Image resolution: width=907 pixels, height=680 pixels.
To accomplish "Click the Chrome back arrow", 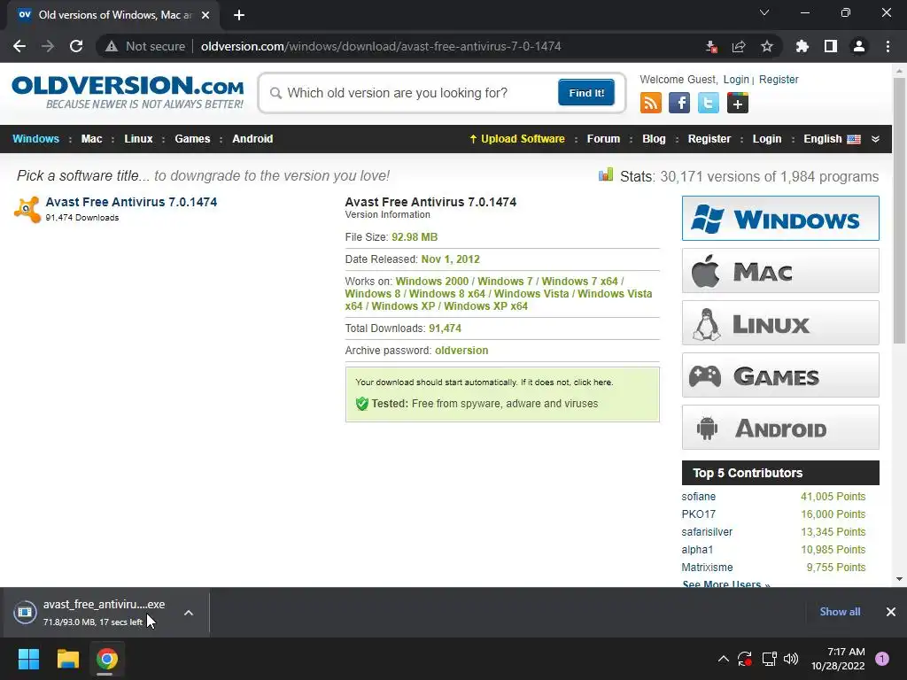I will coord(19,46).
